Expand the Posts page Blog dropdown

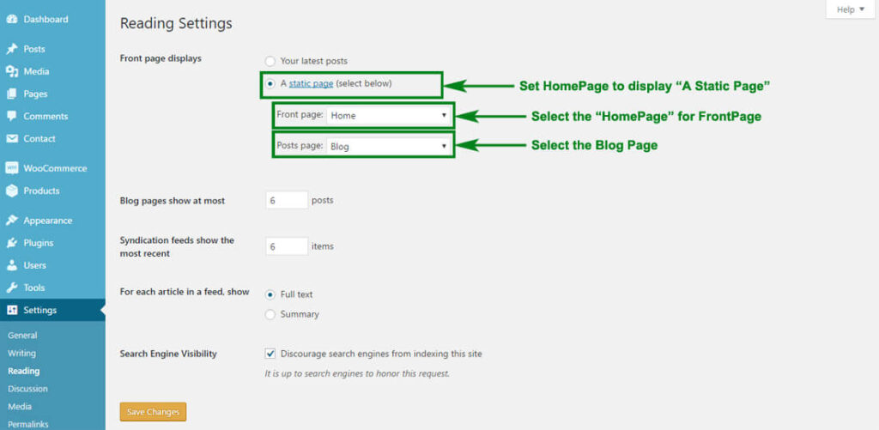389,146
